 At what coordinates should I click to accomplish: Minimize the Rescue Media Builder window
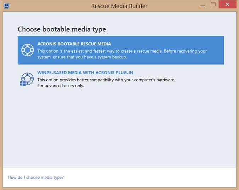pyautogui.click(x=203, y=6)
